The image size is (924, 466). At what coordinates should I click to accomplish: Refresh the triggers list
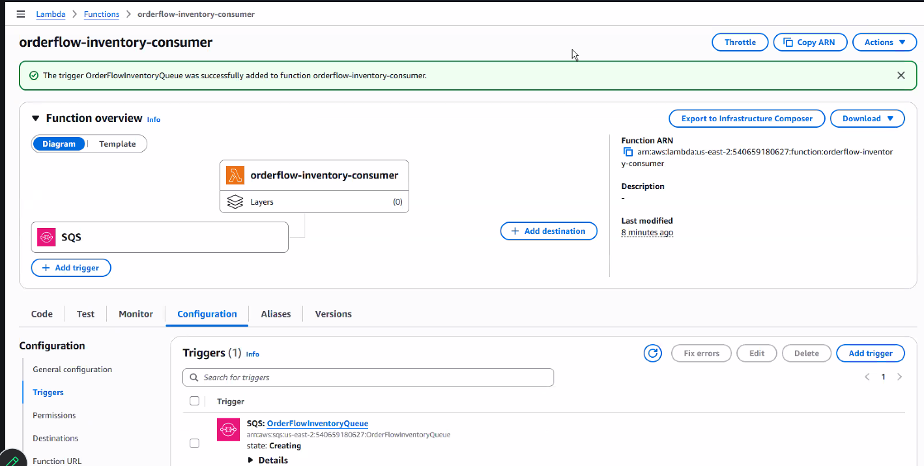653,353
